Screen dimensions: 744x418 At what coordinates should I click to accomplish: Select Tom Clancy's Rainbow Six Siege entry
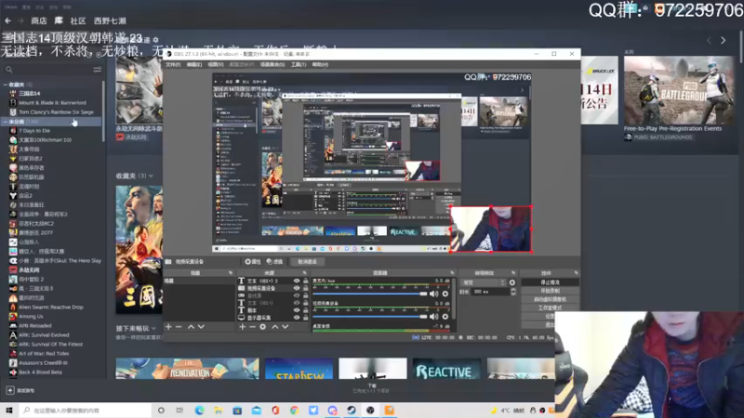(x=56, y=111)
